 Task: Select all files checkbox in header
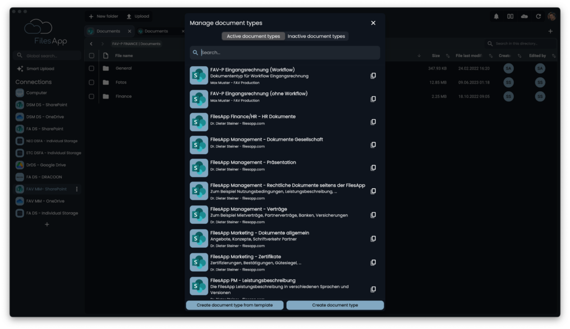tap(92, 56)
